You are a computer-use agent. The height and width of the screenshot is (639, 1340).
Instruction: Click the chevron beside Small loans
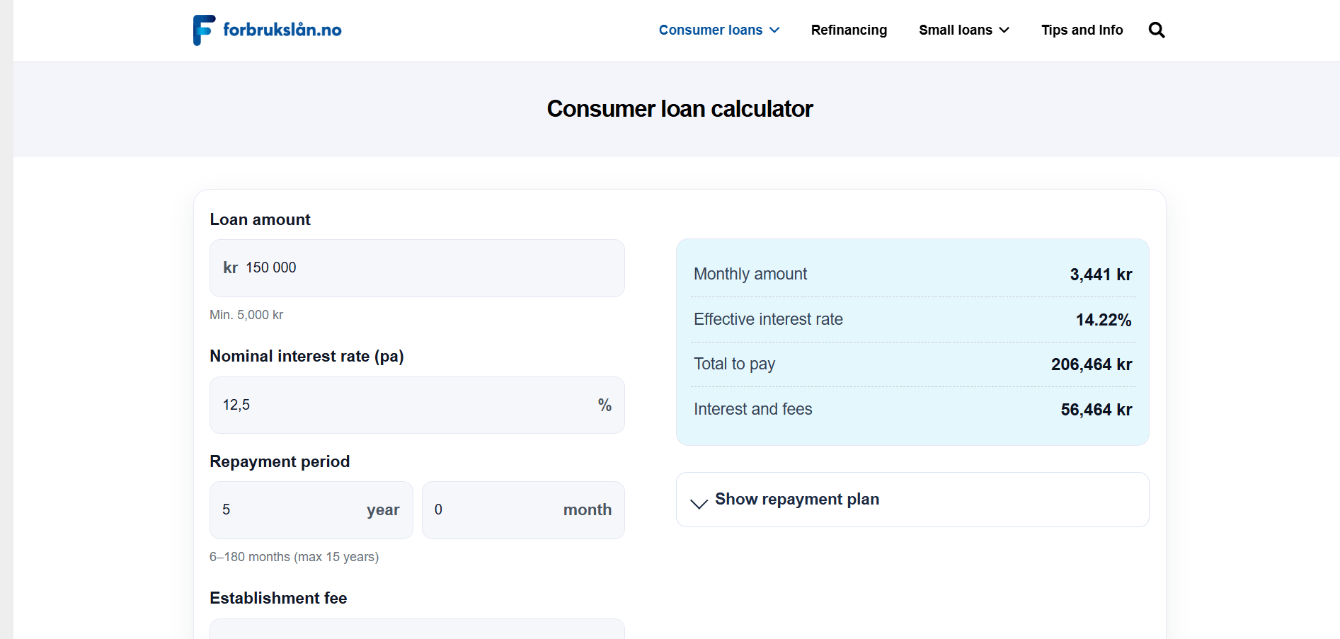coord(1004,30)
